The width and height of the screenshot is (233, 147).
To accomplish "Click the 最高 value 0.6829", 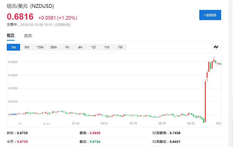I will click(x=95, y=133).
